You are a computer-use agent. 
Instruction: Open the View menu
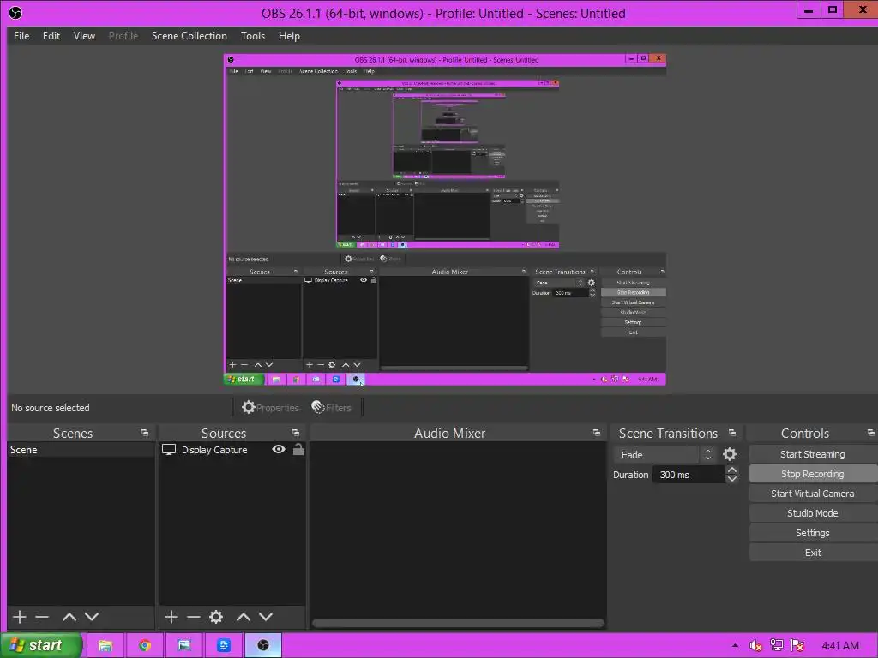tap(84, 36)
